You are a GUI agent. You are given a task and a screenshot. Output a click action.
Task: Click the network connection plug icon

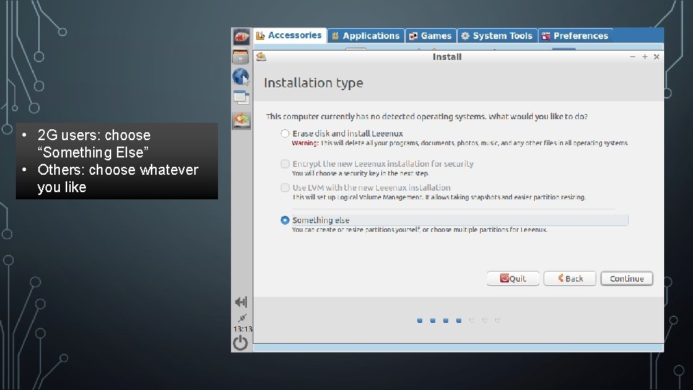point(242,318)
